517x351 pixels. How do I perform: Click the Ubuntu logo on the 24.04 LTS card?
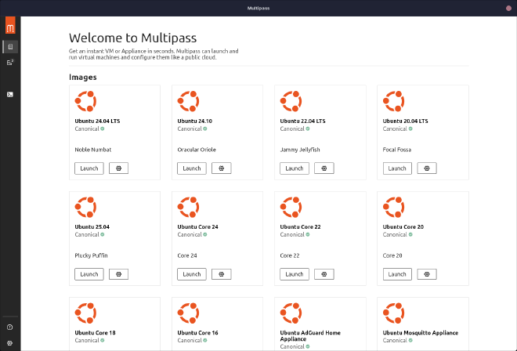point(85,101)
